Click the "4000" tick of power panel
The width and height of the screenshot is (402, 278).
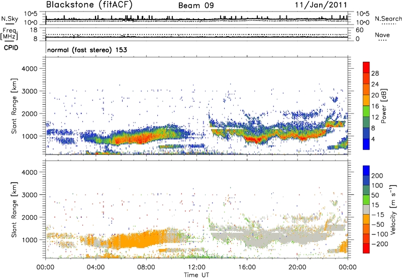click(x=29, y=69)
